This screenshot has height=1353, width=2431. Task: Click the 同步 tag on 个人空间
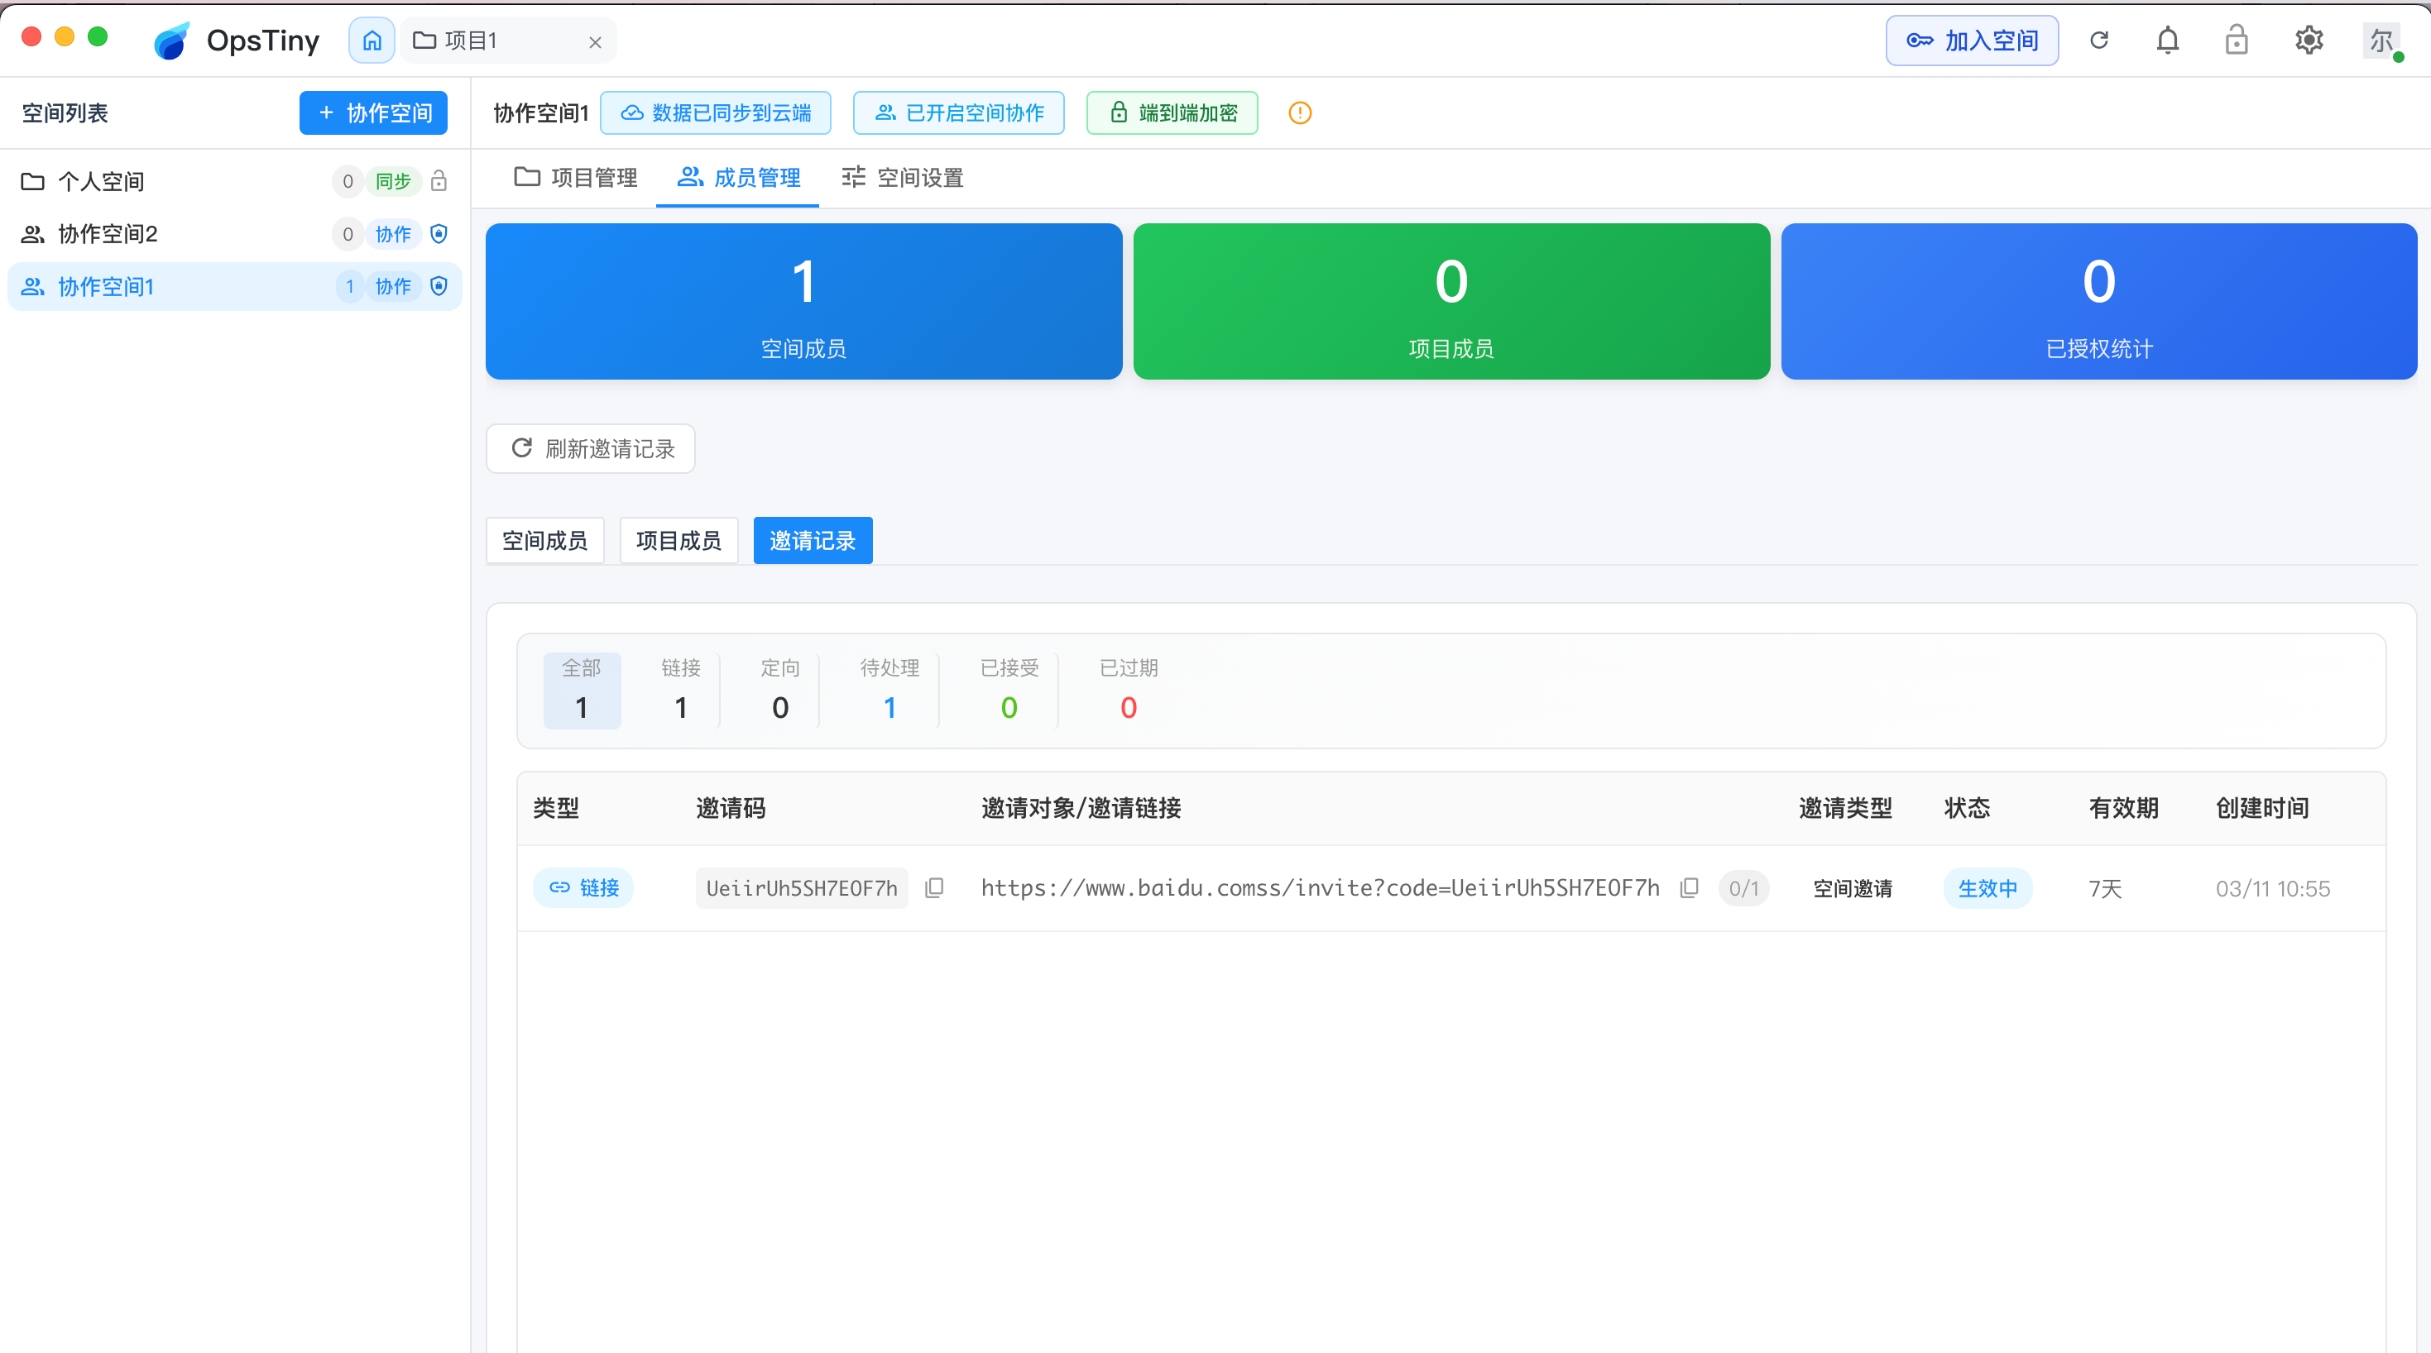(x=394, y=181)
